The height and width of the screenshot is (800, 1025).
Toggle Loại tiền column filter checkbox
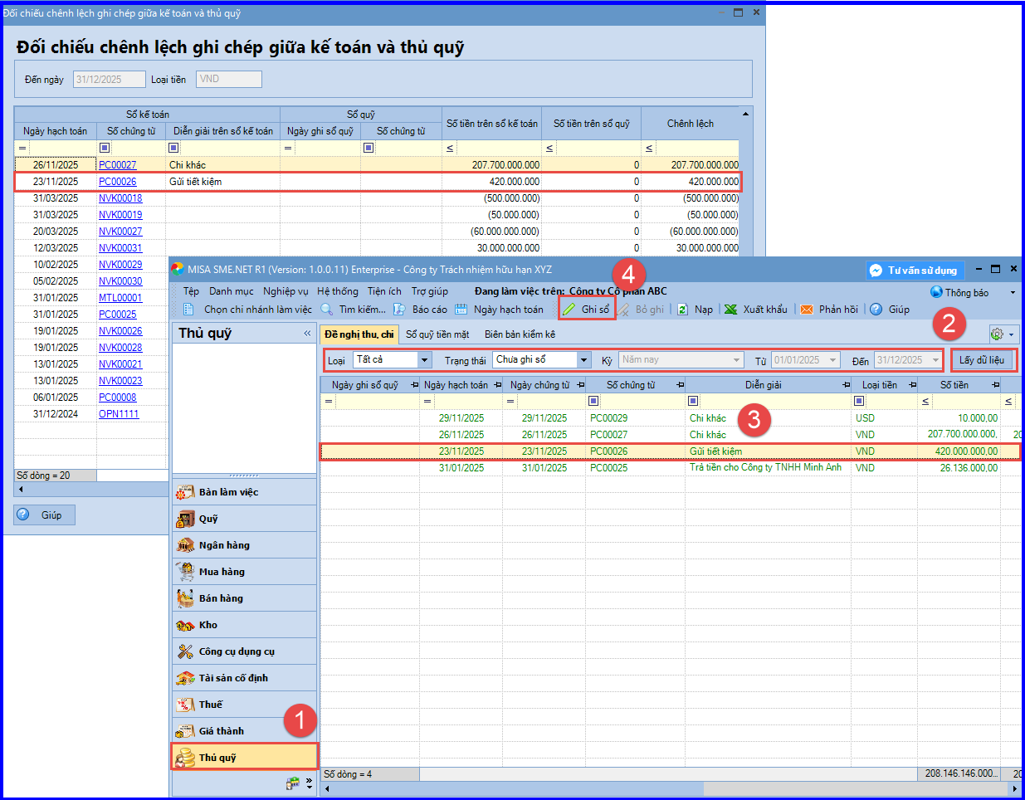(x=859, y=401)
